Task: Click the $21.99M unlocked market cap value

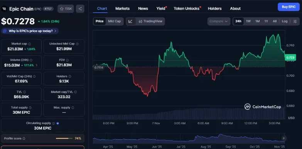Action: (x=64, y=49)
